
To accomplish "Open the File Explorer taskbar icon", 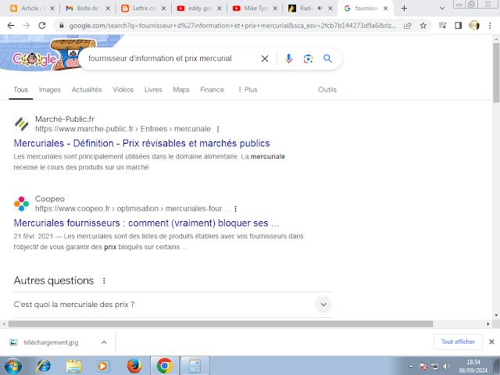I will click(x=73, y=366).
